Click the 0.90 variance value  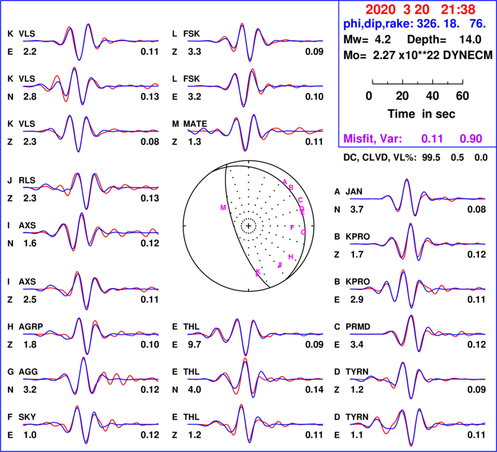471,139
